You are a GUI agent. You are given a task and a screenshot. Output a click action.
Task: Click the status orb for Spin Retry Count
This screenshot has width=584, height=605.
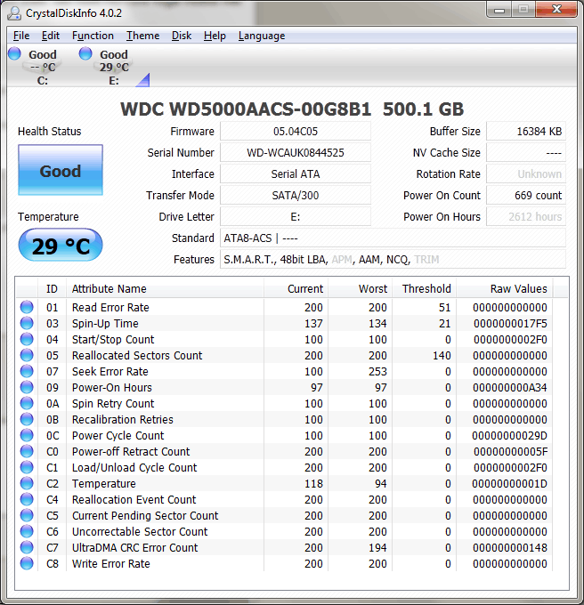click(27, 403)
